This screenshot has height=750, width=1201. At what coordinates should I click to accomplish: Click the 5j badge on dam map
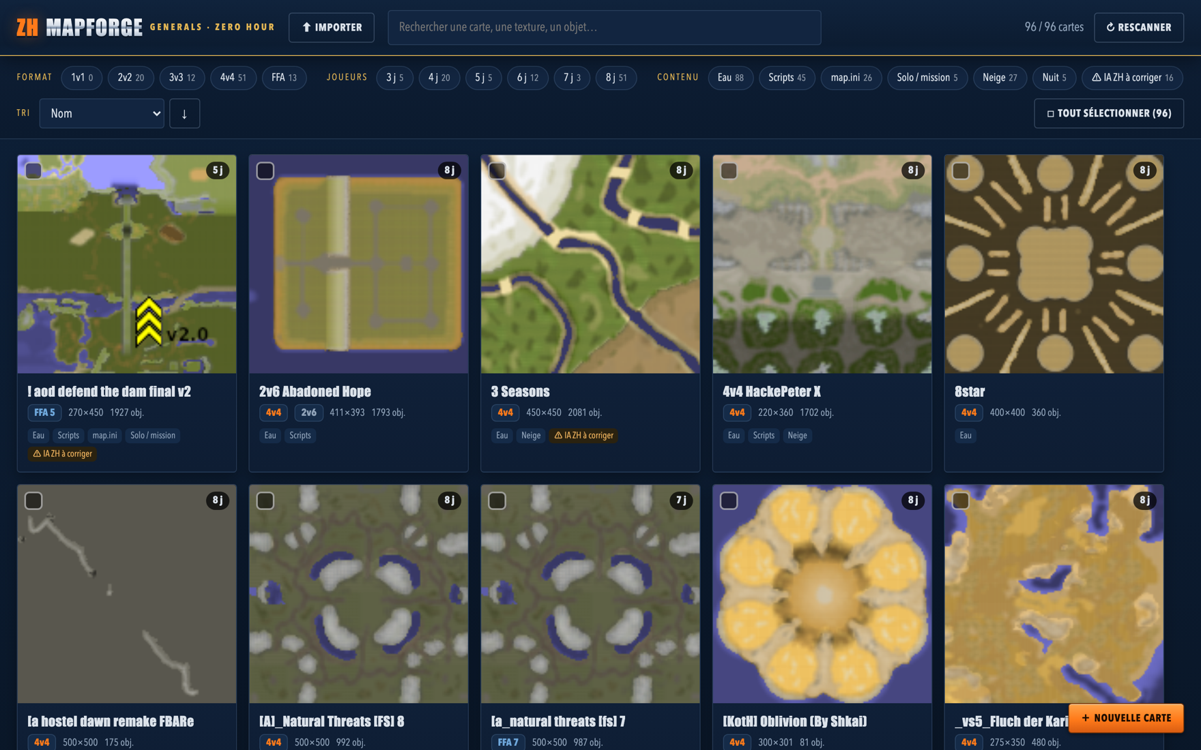click(218, 170)
